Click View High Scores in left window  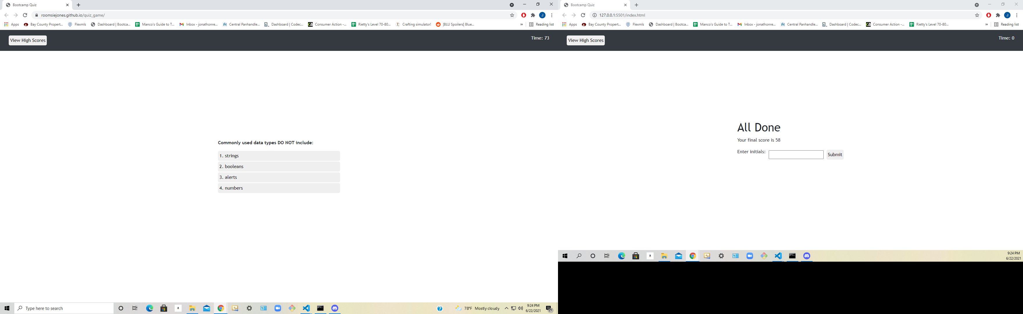click(28, 40)
